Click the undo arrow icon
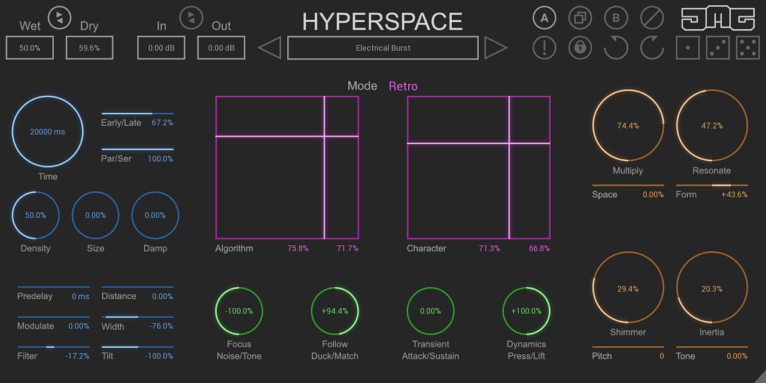Screen dimensions: 766x383 [x=616, y=48]
